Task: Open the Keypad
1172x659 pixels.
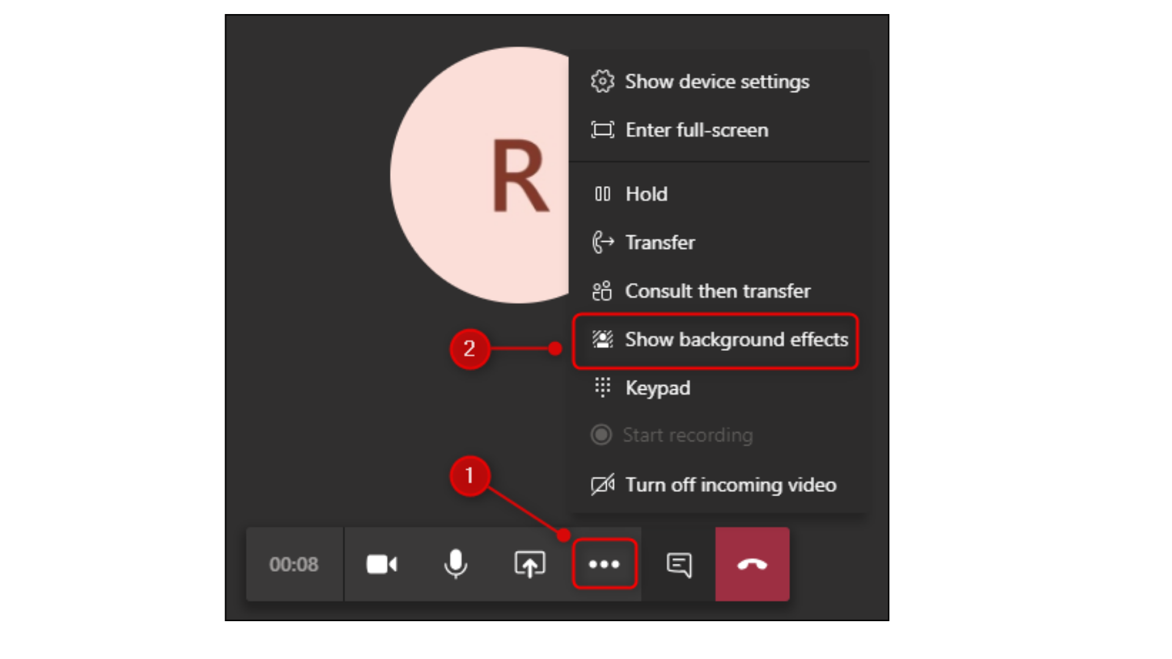Action: pyautogui.click(x=657, y=388)
